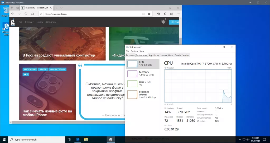
Task: Expand the tab list chevron in Edge
Action: tap(61, 8)
